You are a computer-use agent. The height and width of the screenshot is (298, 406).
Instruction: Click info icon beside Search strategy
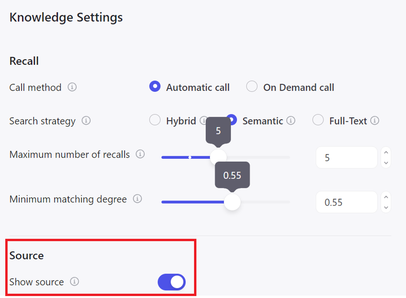(86, 121)
